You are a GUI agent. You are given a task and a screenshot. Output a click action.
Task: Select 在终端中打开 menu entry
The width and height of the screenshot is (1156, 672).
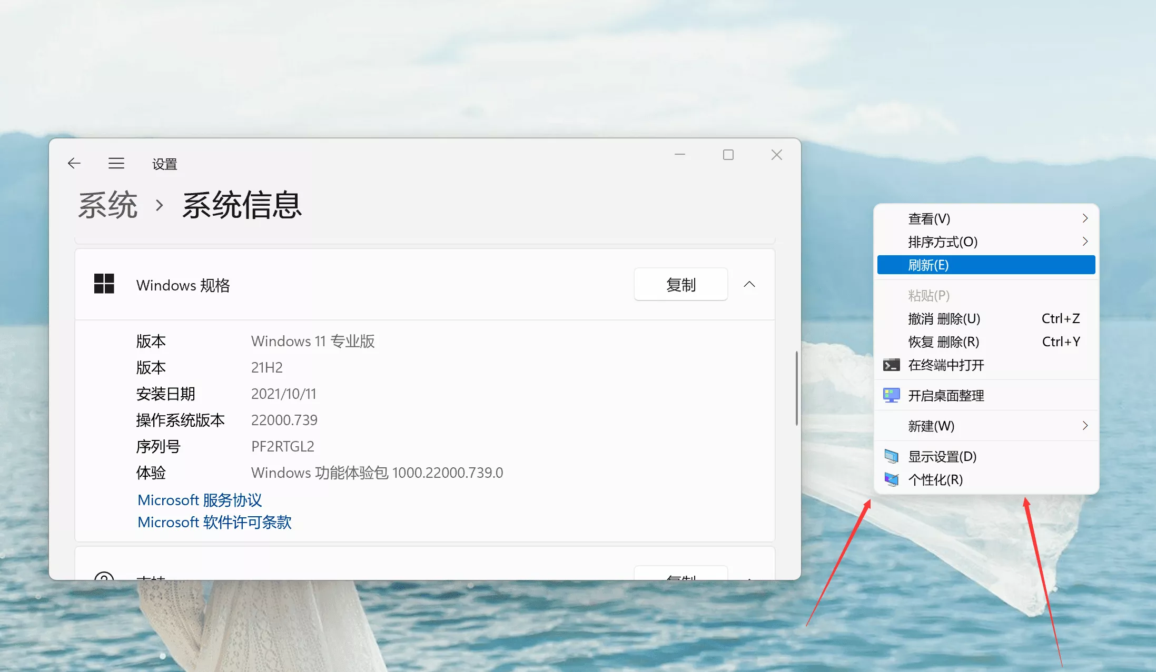point(986,365)
